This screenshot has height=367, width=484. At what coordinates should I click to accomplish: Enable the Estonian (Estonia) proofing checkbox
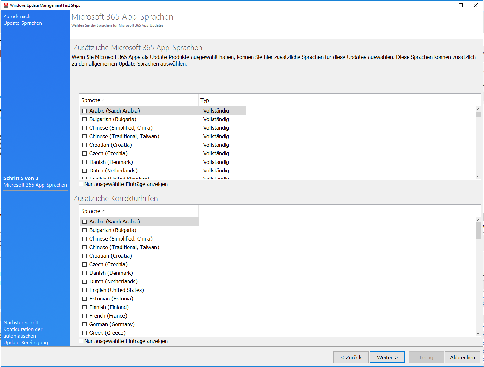click(x=84, y=299)
